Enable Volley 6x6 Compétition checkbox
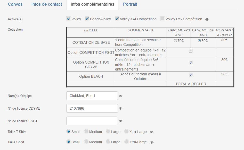This screenshot has width=244, height=150. click(x=162, y=19)
